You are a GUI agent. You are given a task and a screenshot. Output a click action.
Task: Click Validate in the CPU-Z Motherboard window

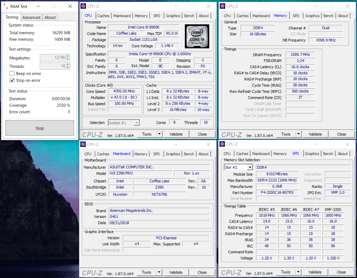(176, 272)
